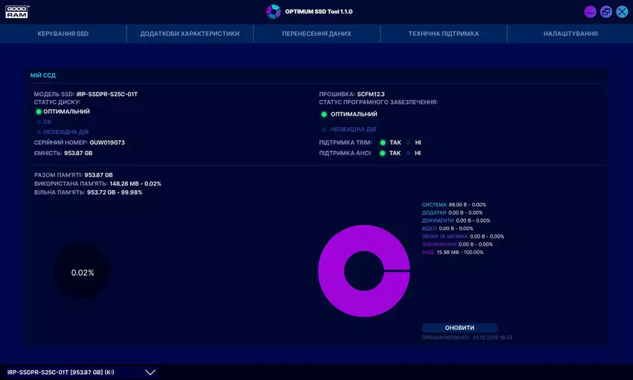Viewport: 633px width, 380px height.
Task: Click the ТАК indicator for TRIM support
Action: point(383,142)
